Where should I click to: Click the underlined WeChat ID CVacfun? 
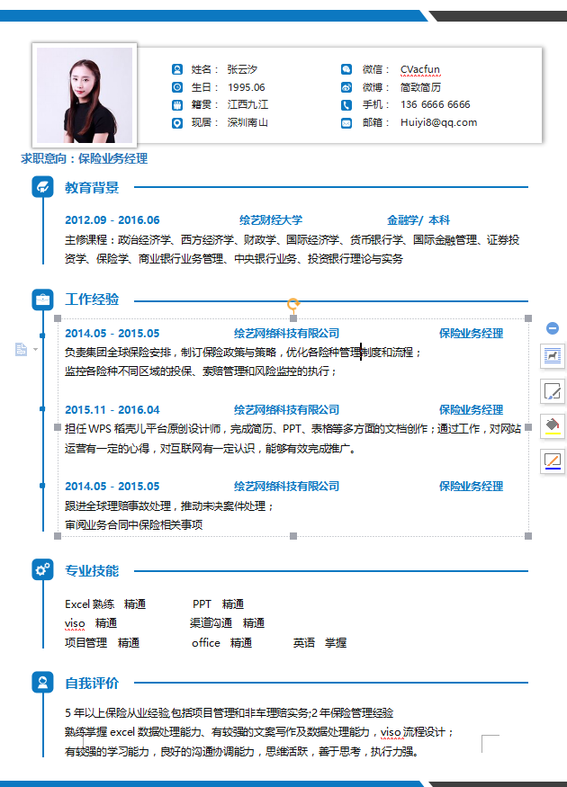(420, 69)
